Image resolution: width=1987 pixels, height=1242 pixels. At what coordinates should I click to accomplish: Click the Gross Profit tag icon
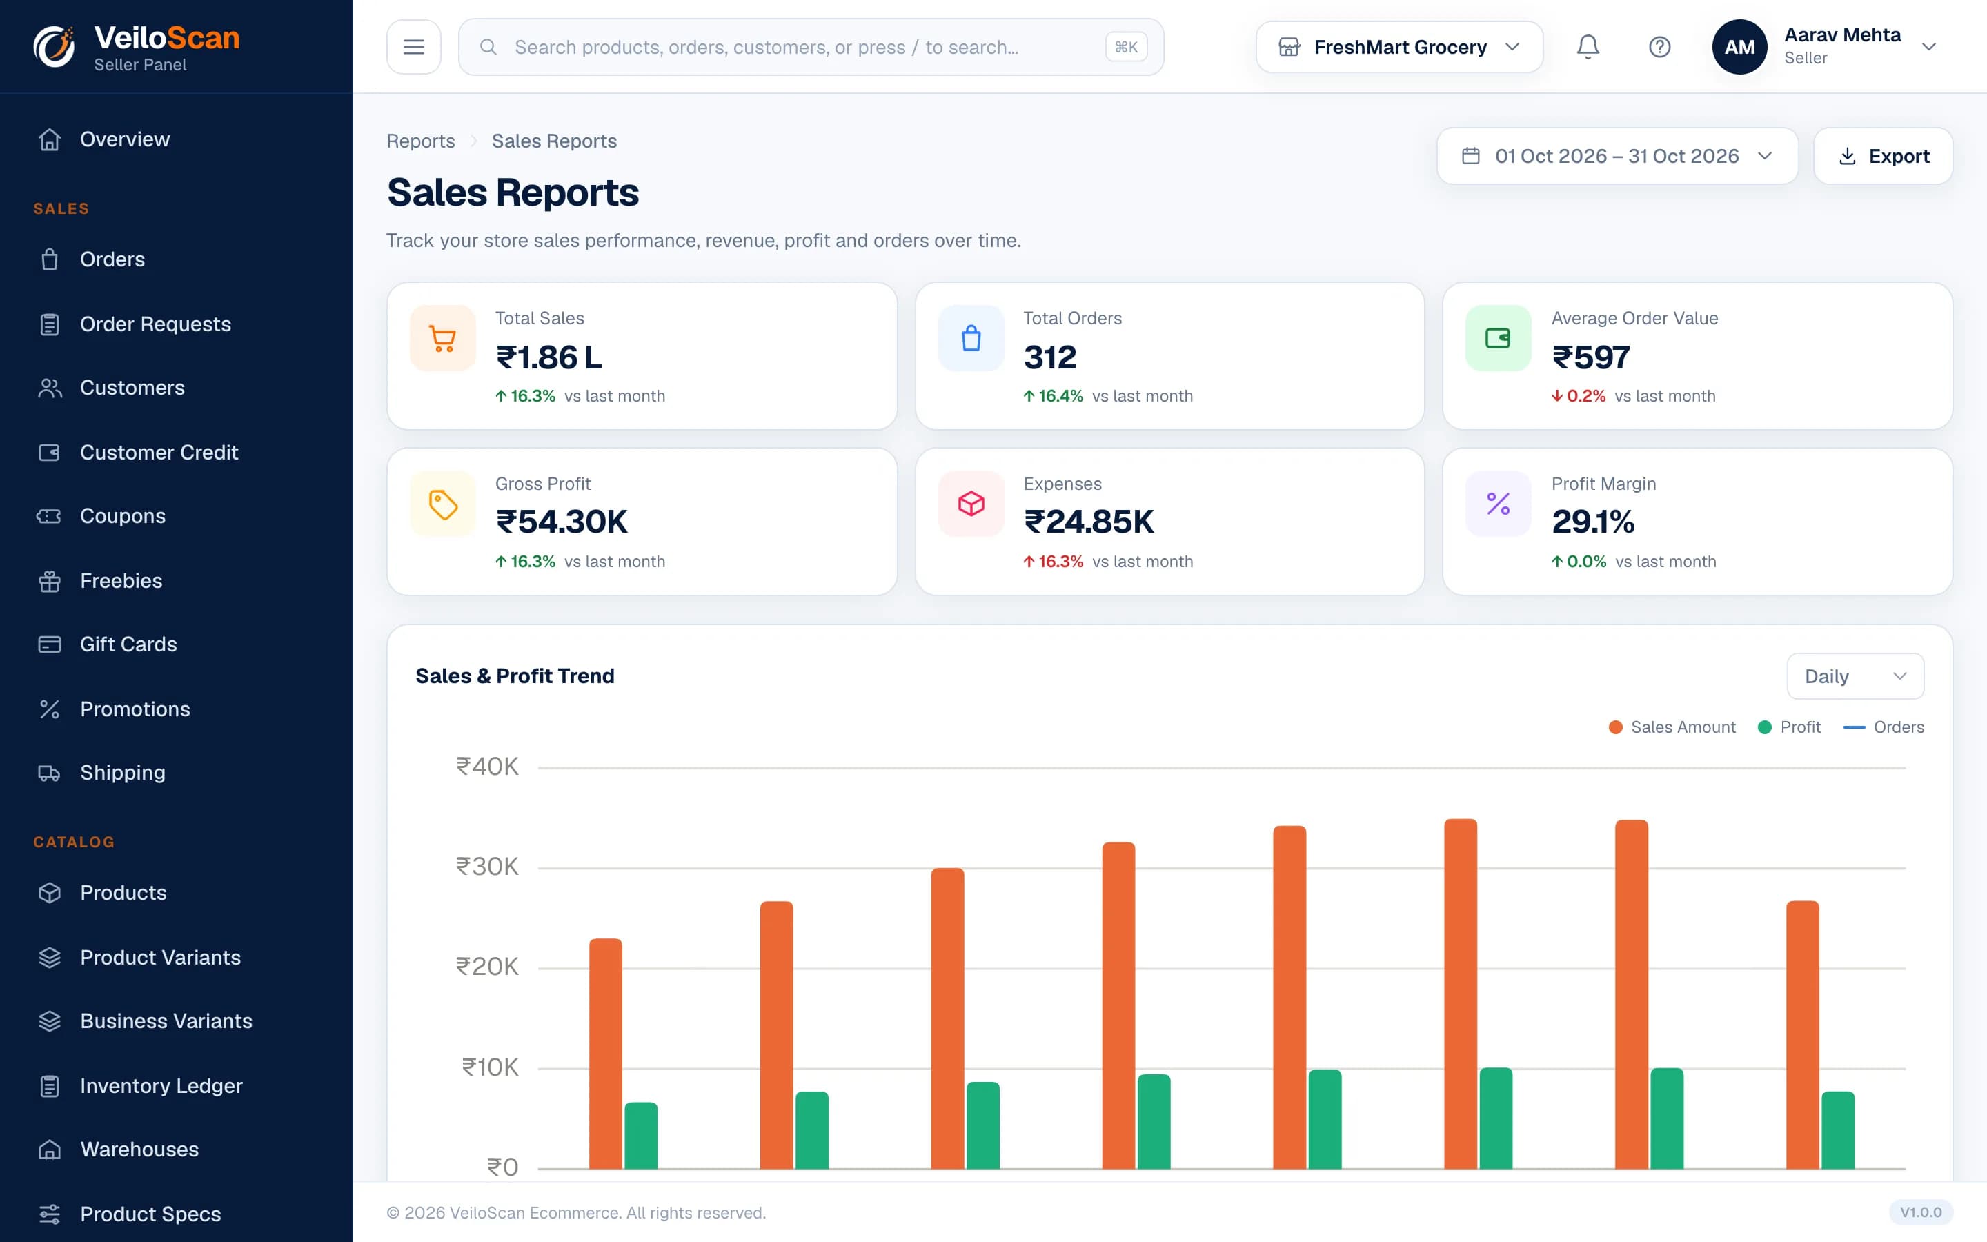(x=442, y=504)
